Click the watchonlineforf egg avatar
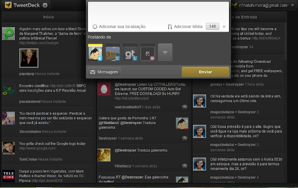Screen dimensions: 298x188 pyautogui.click(x=104, y=89)
